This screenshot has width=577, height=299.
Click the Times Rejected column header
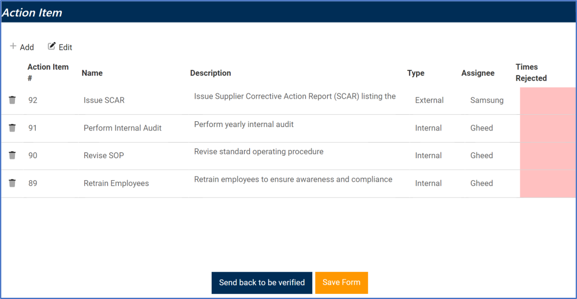(x=531, y=72)
